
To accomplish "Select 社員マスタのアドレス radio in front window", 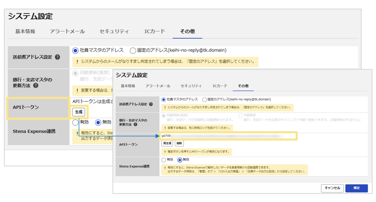I will 164,99.
